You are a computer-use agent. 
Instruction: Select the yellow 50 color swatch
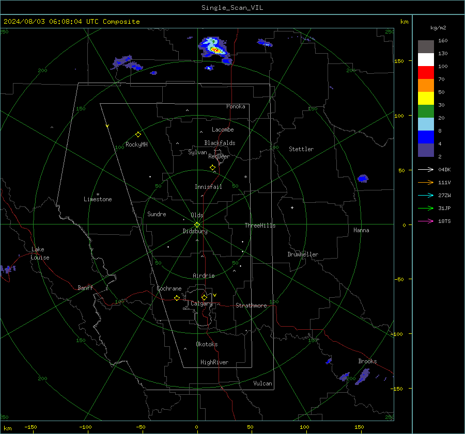(426, 99)
